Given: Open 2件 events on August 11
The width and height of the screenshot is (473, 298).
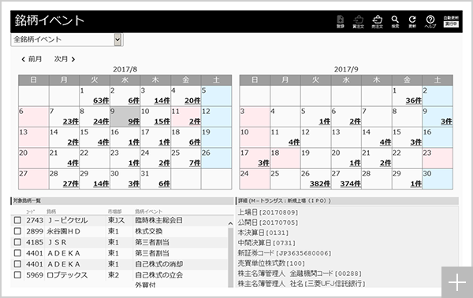Looking at the screenshot, I should (x=195, y=121).
